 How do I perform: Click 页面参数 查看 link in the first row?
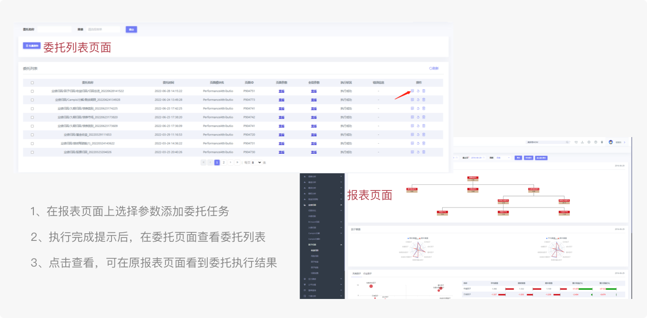coord(281,91)
